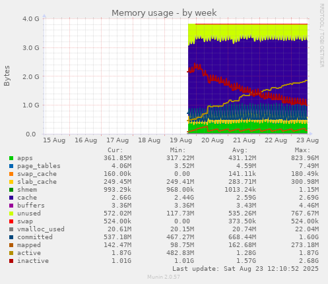Click the 'Cur:' column header
This screenshot has height=284, width=328.
click(x=115, y=150)
